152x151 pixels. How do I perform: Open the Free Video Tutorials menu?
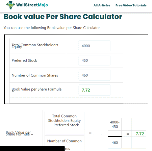(131, 5)
